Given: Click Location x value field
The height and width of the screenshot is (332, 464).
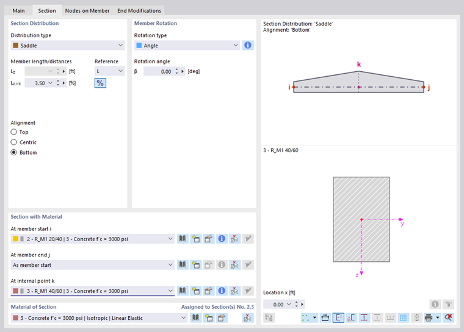Looking at the screenshot, I should coord(274,304).
